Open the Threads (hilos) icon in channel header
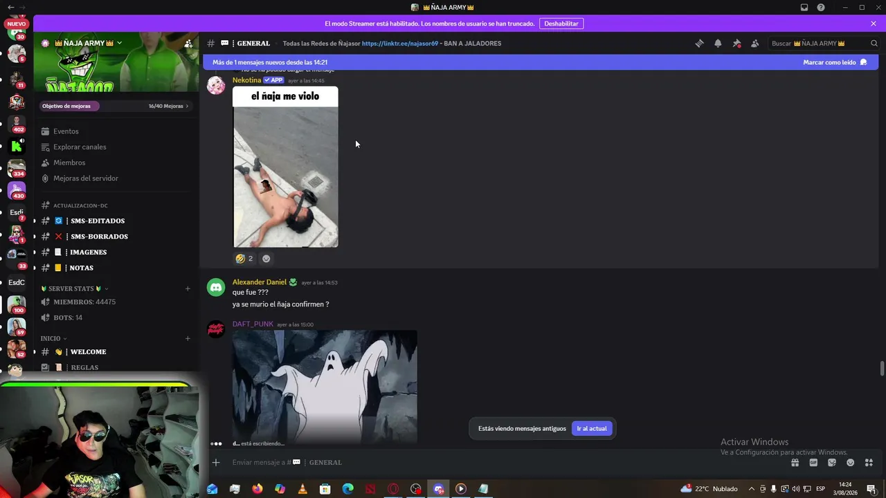 tap(699, 43)
